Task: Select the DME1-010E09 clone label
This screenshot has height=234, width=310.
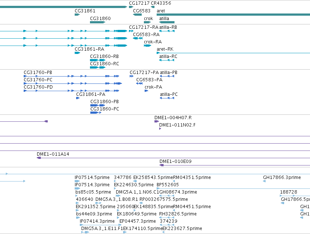Action: point(176,161)
